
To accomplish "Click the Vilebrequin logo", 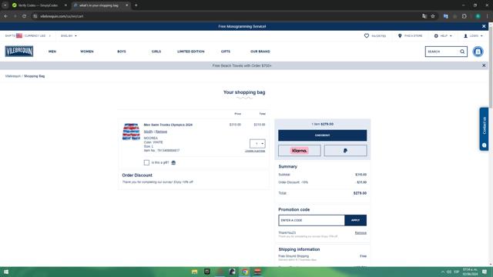I will 19,52.
